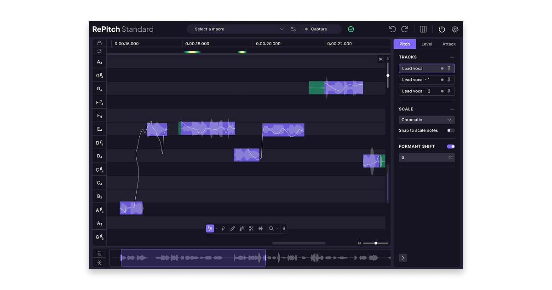
Task: Adjust the horizontal zoom slider
Action: 376,243
